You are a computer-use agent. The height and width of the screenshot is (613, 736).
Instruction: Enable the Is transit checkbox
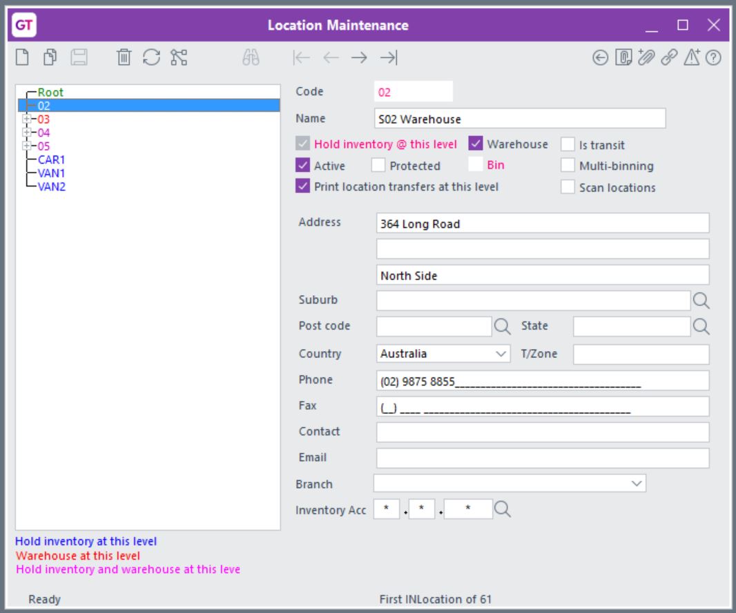[x=569, y=144]
